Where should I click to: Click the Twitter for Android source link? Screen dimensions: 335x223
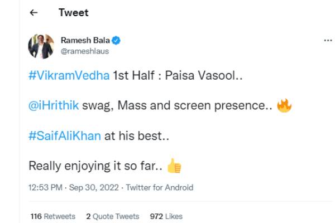pos(160,187)
